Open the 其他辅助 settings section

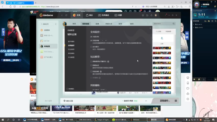tap(71, 53)
